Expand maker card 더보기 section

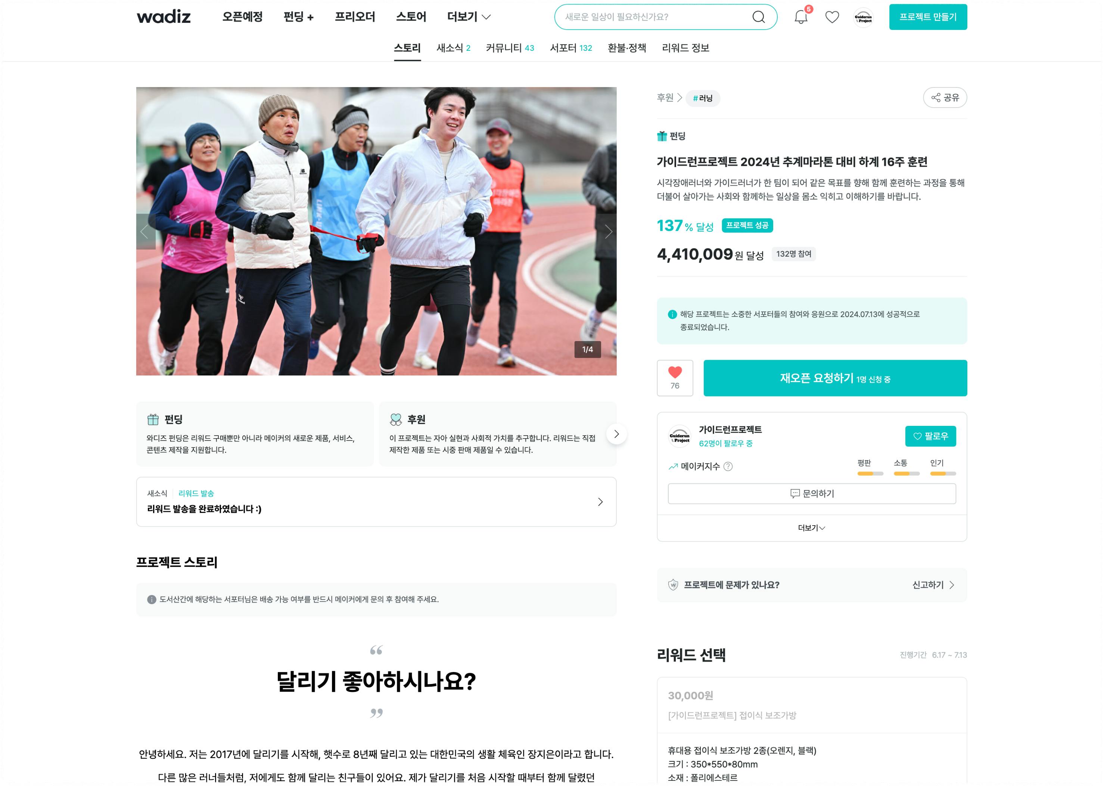[x=811, y=528]
